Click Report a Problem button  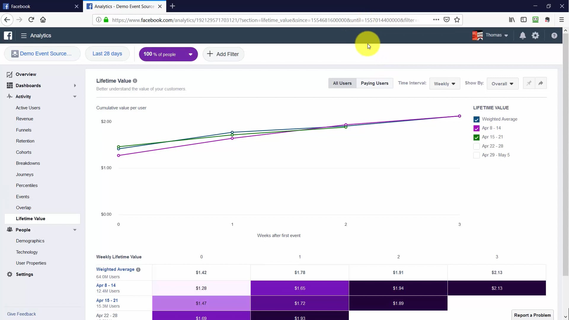[532, 315]
